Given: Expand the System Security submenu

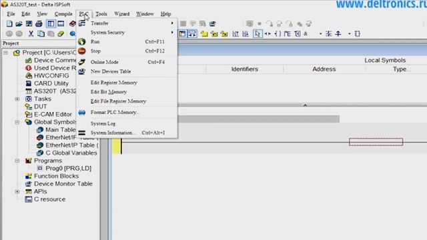Looking at the screenshot, I should [x=127, y=33].
